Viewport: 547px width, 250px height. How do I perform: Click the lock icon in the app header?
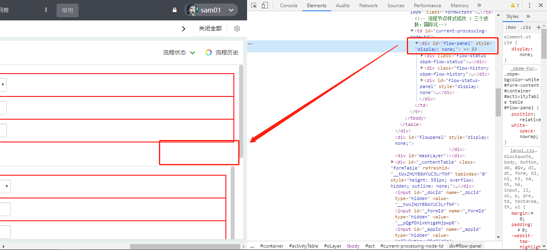(x=175, y=10)
